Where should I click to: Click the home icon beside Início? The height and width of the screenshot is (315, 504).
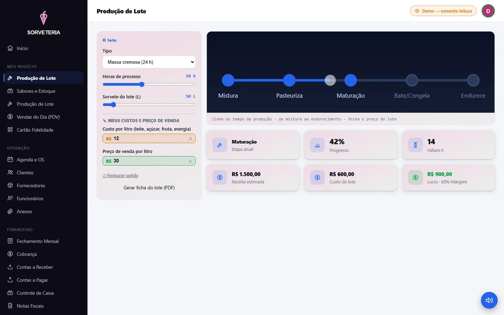coord(10,48)
